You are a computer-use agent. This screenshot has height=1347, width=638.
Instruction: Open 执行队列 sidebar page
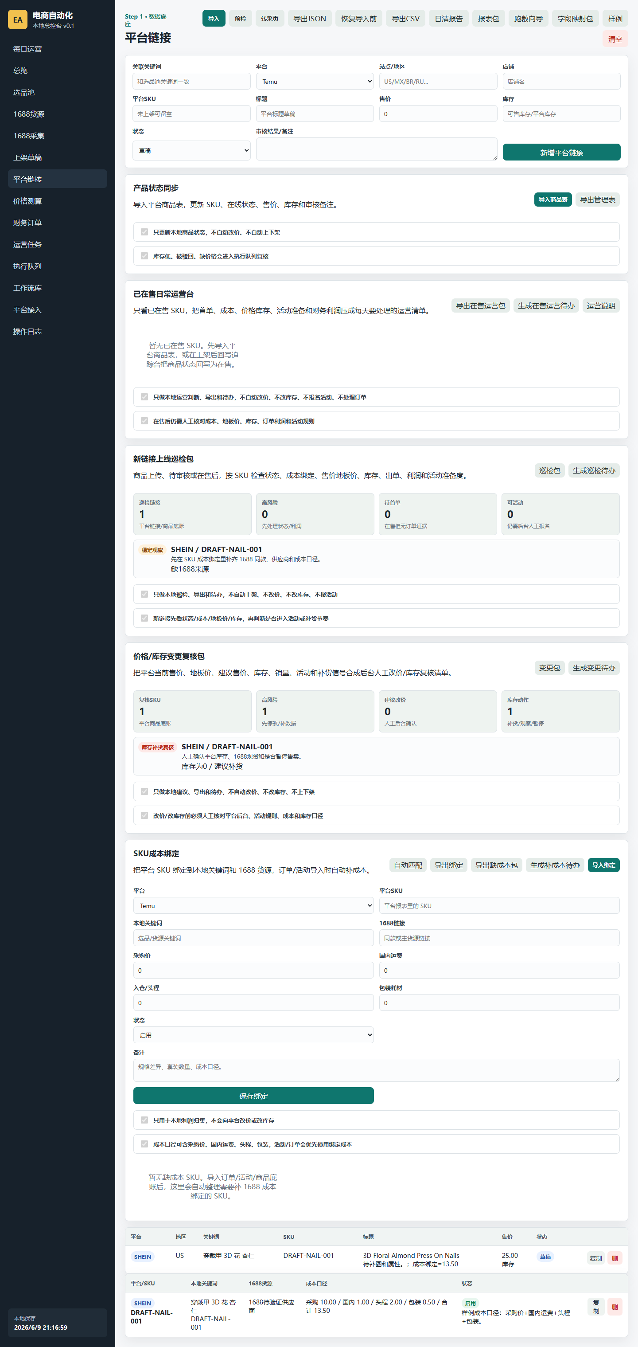tap(58, 266)
